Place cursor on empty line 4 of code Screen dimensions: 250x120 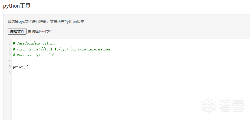(x=56, y=61)
